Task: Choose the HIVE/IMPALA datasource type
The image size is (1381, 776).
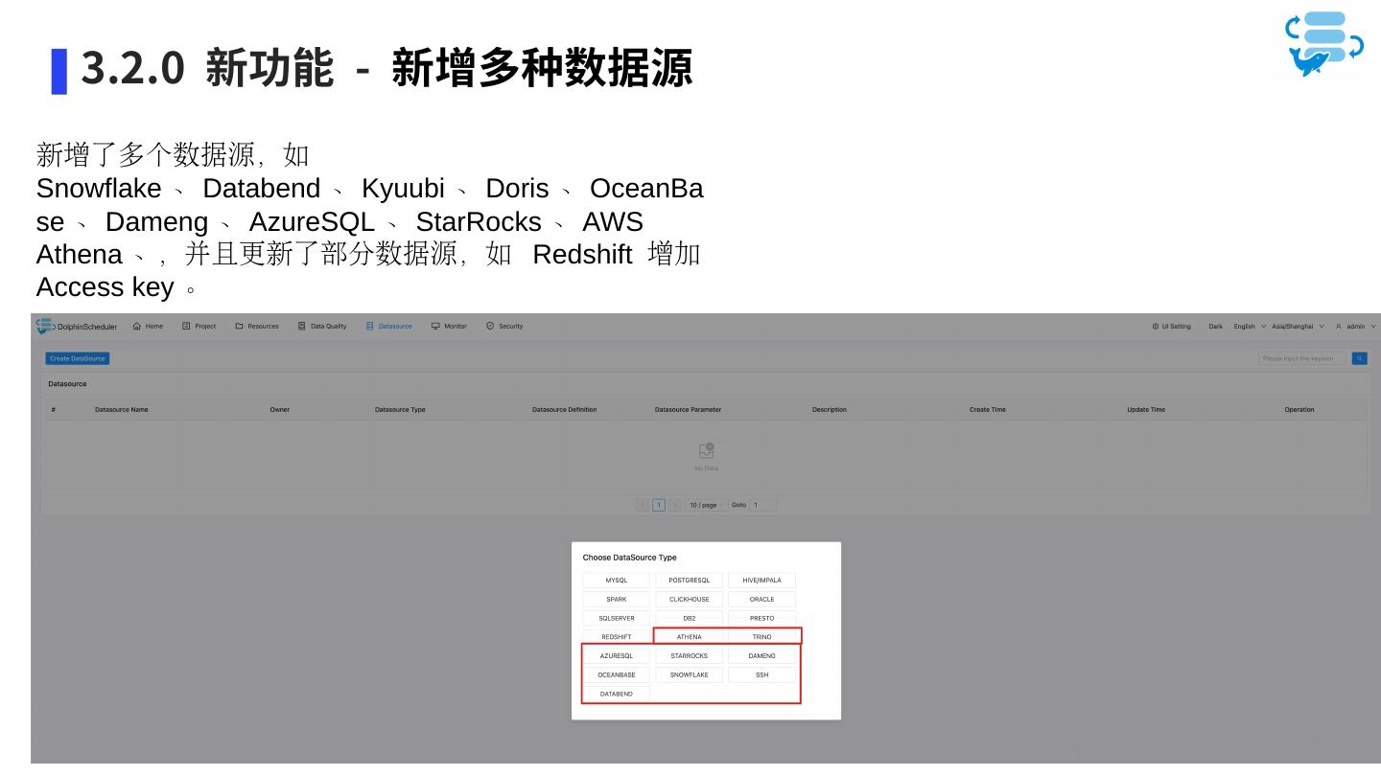Action: (x=762, y=581)
